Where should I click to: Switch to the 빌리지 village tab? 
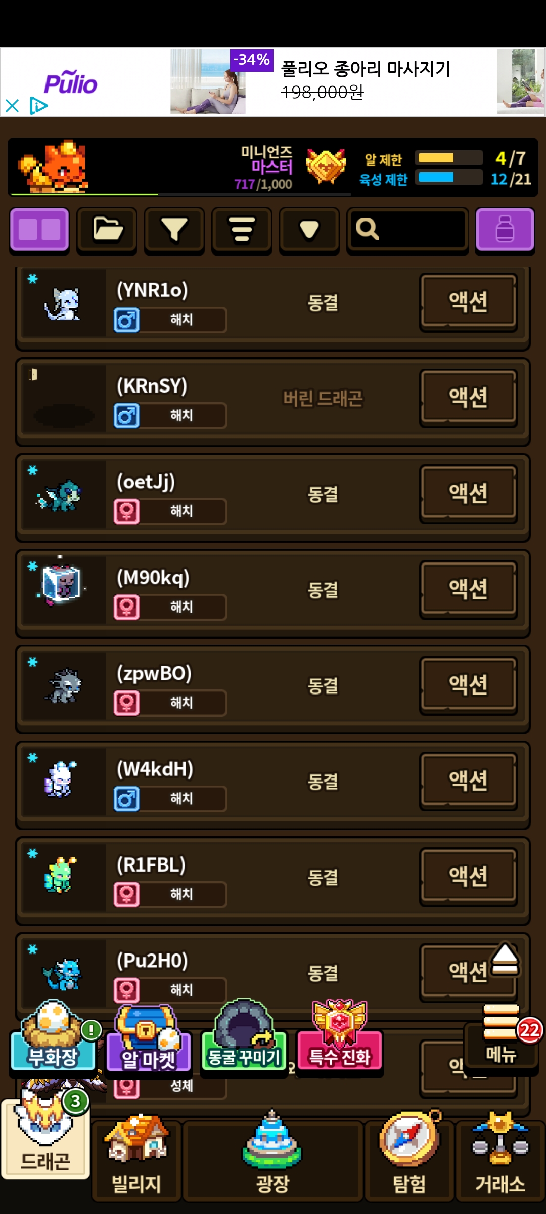[136, 1157]
